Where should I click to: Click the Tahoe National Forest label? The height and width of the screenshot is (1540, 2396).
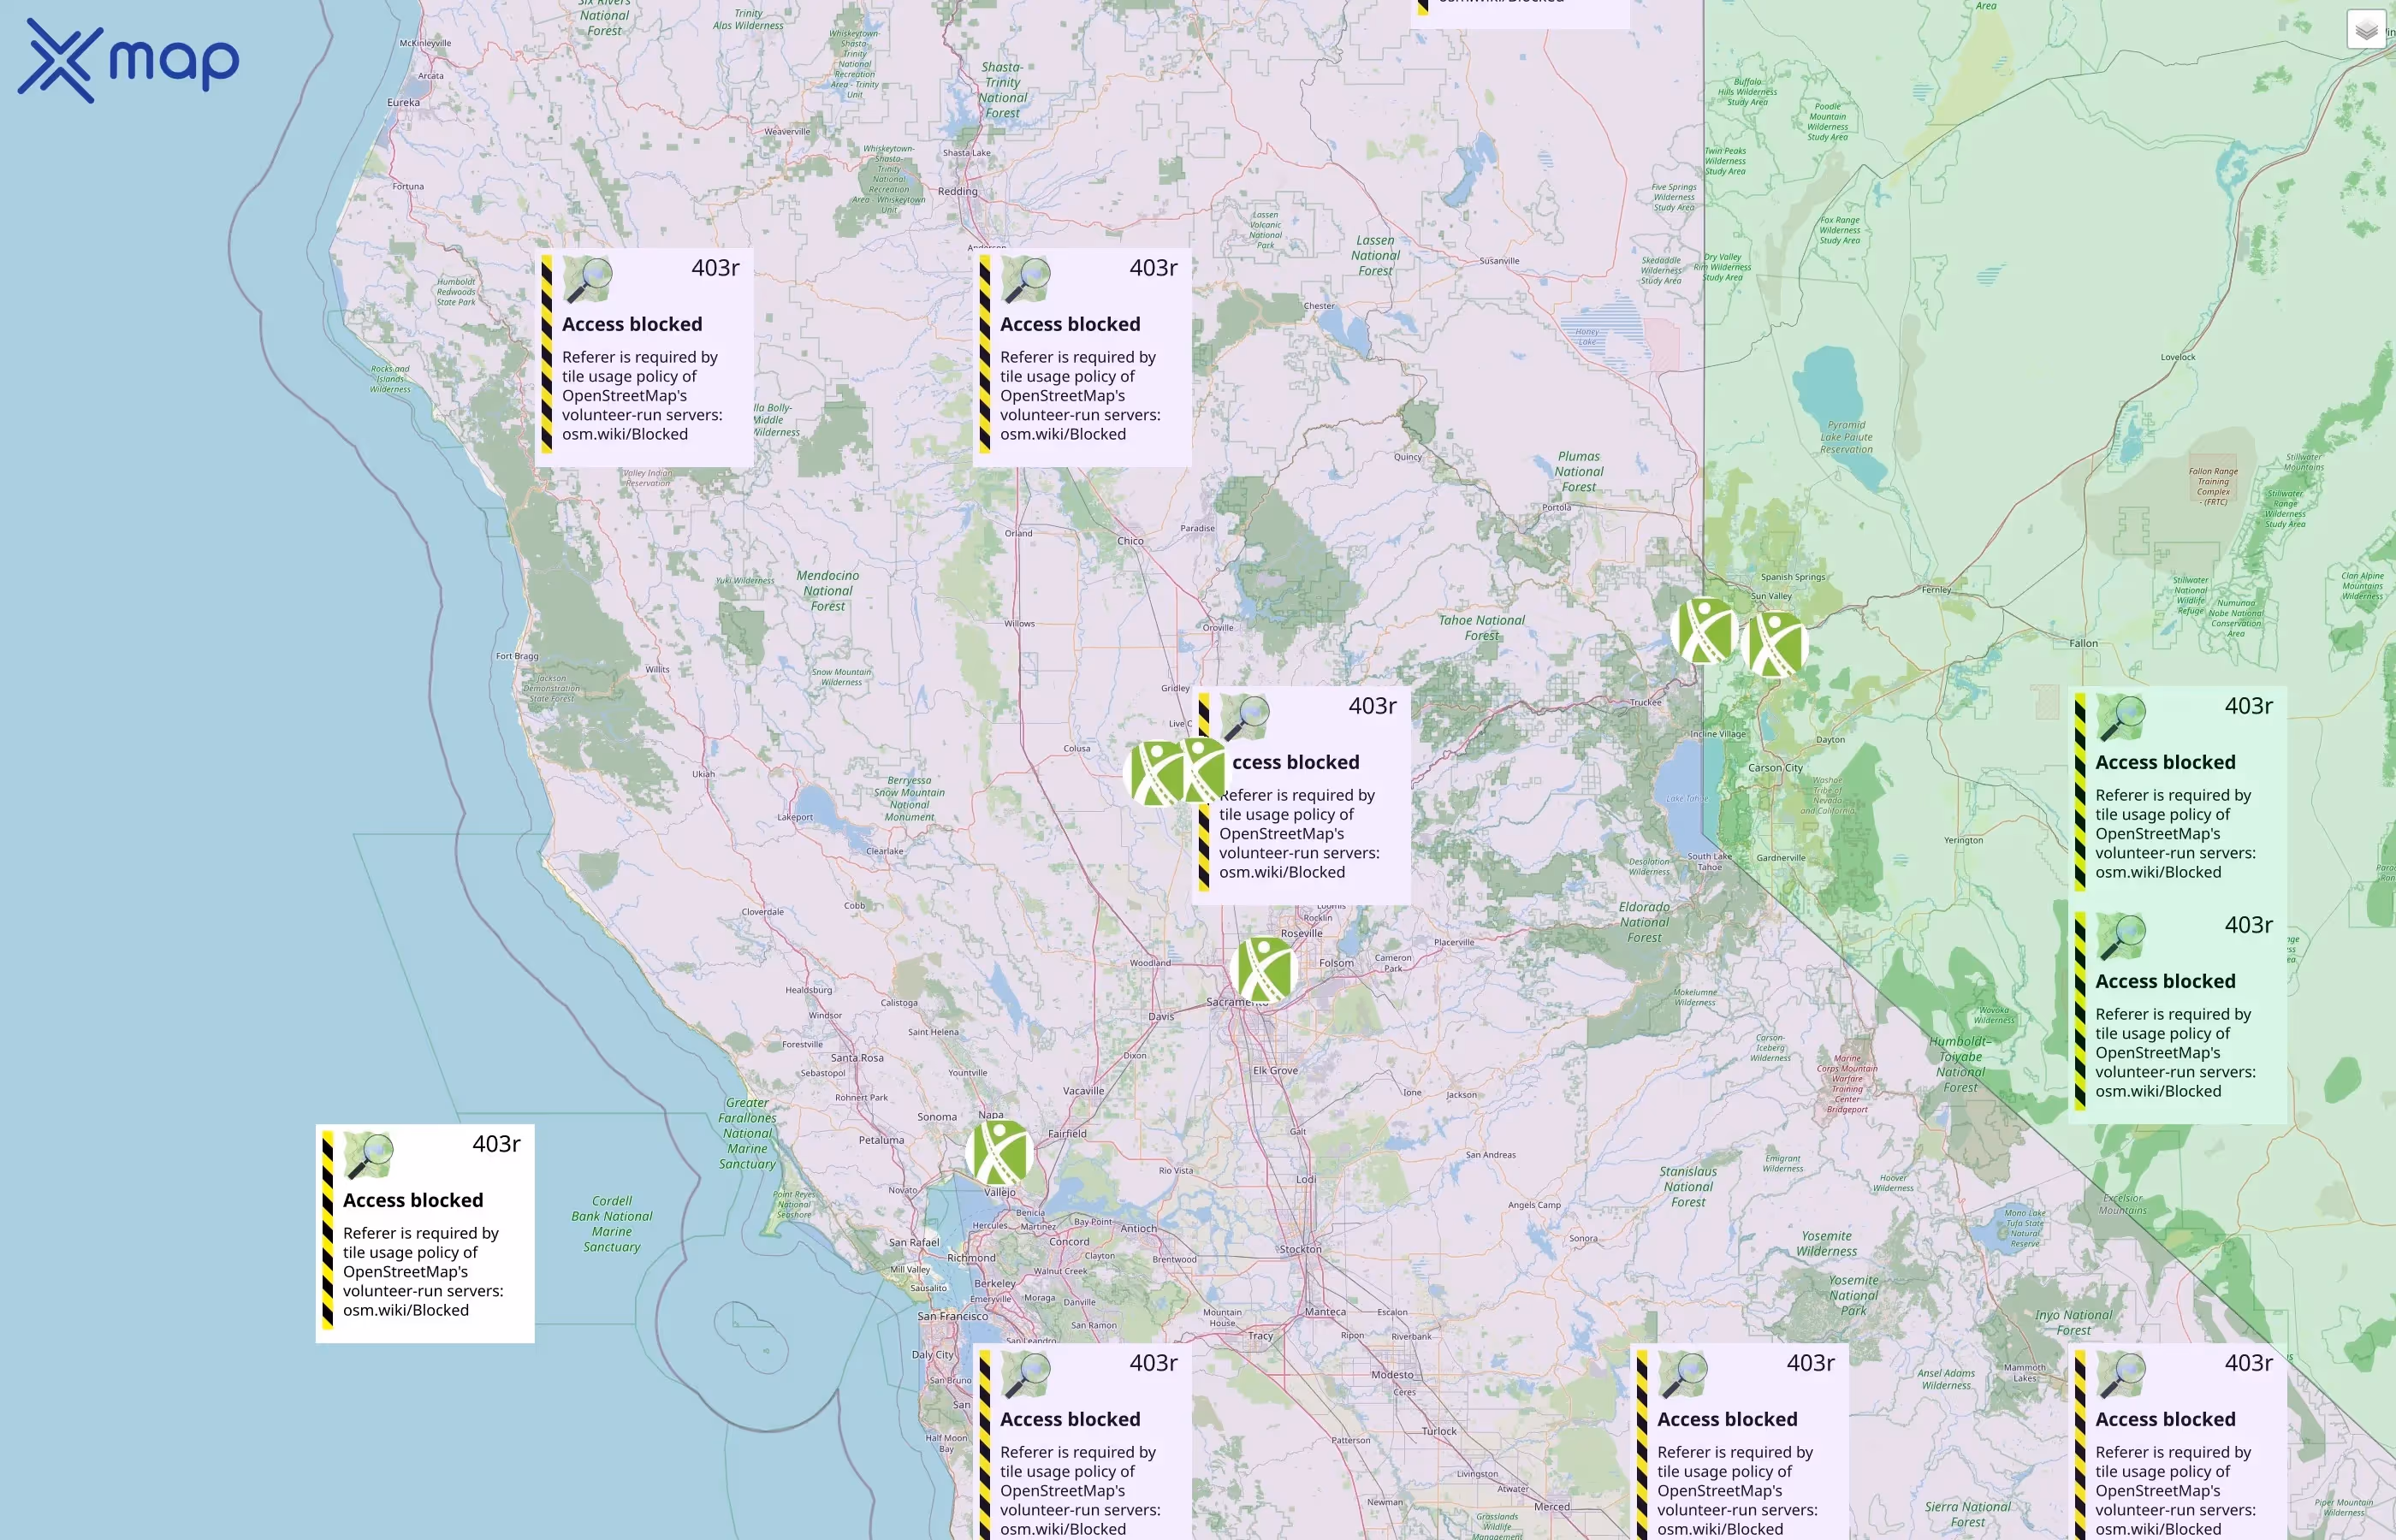1481,627
